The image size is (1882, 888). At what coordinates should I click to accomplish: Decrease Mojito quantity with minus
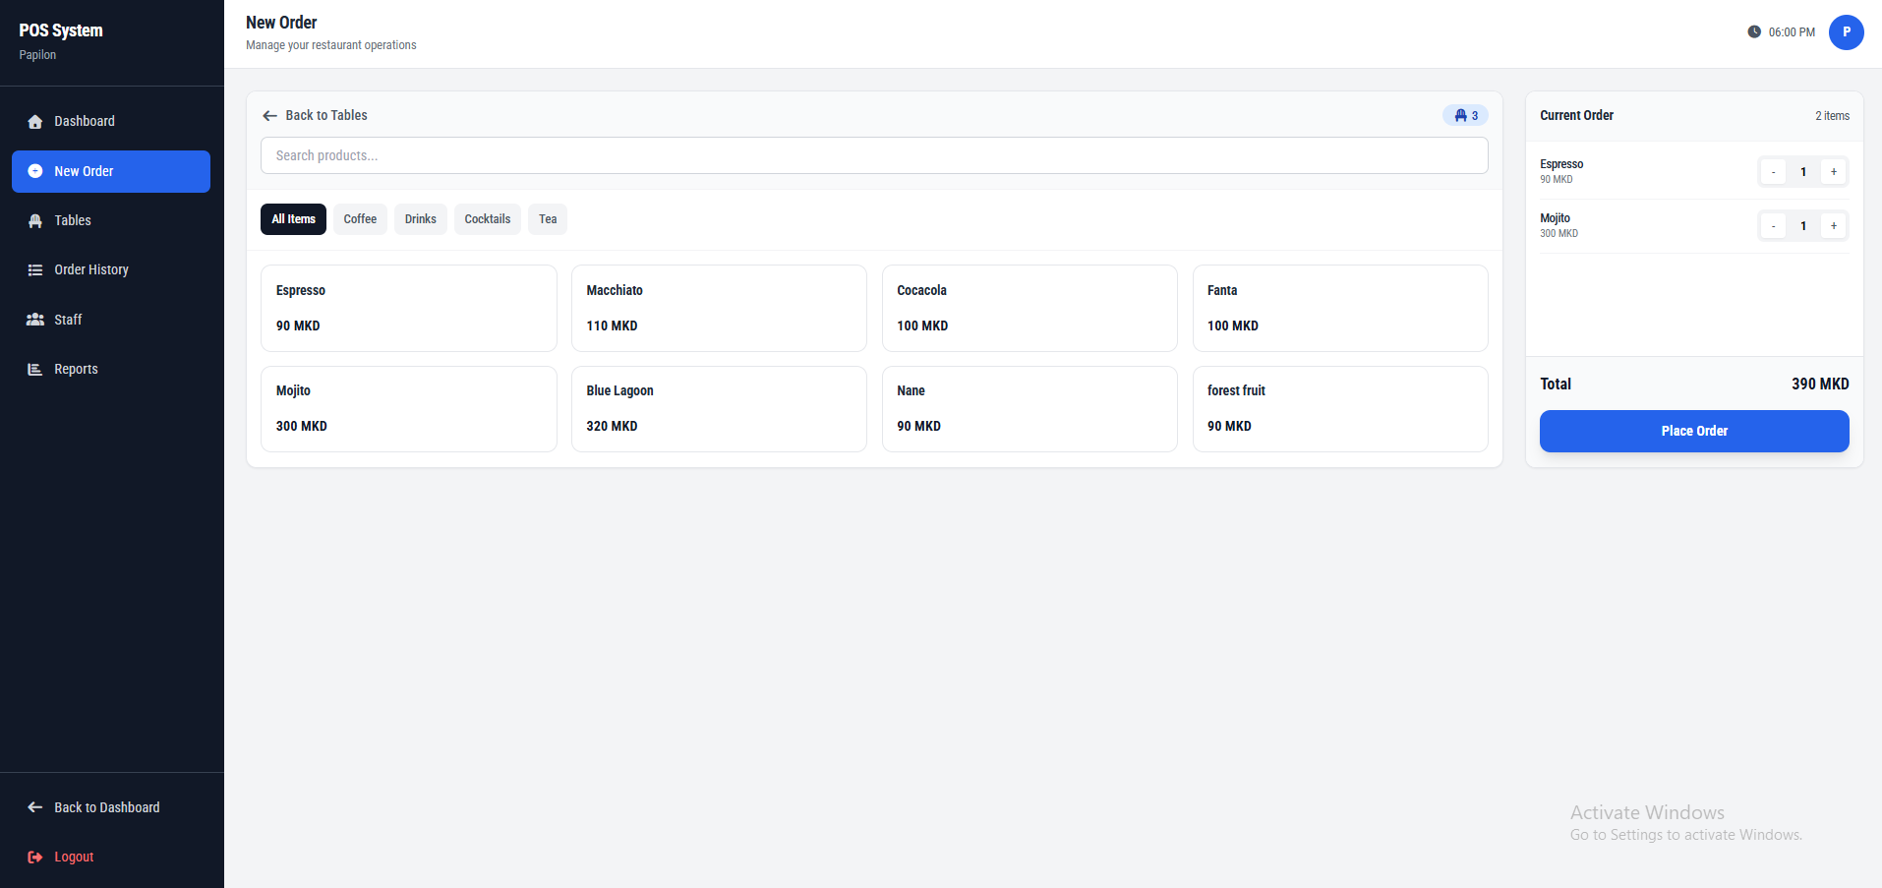coord(1773,226)
